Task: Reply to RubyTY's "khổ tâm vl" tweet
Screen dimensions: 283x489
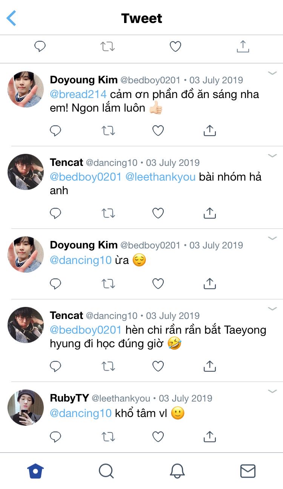Action: point(55,437)
